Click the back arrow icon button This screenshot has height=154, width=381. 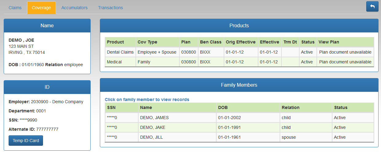click(372, 6)
